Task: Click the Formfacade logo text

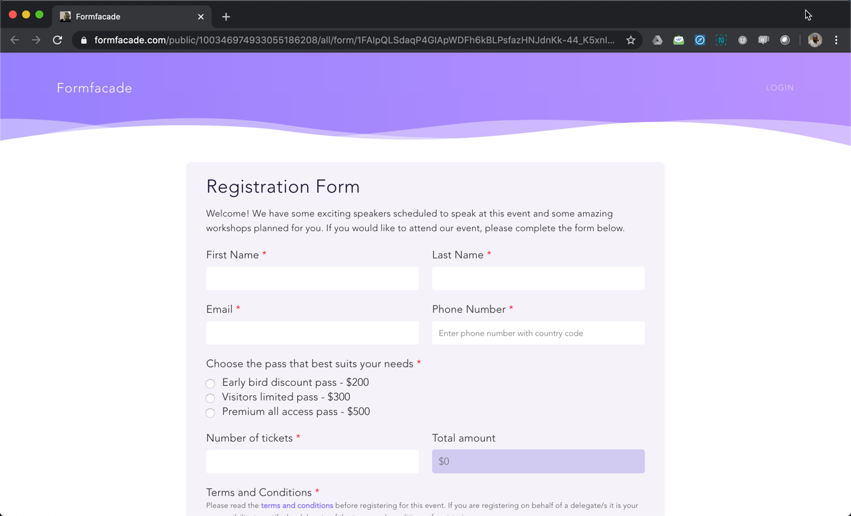Action: 94,88
